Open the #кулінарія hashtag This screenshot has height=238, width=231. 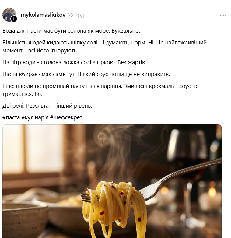pos(35,117)
